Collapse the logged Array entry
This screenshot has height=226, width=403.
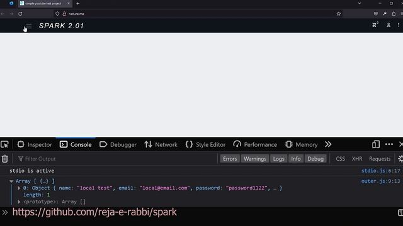(11, 181)
